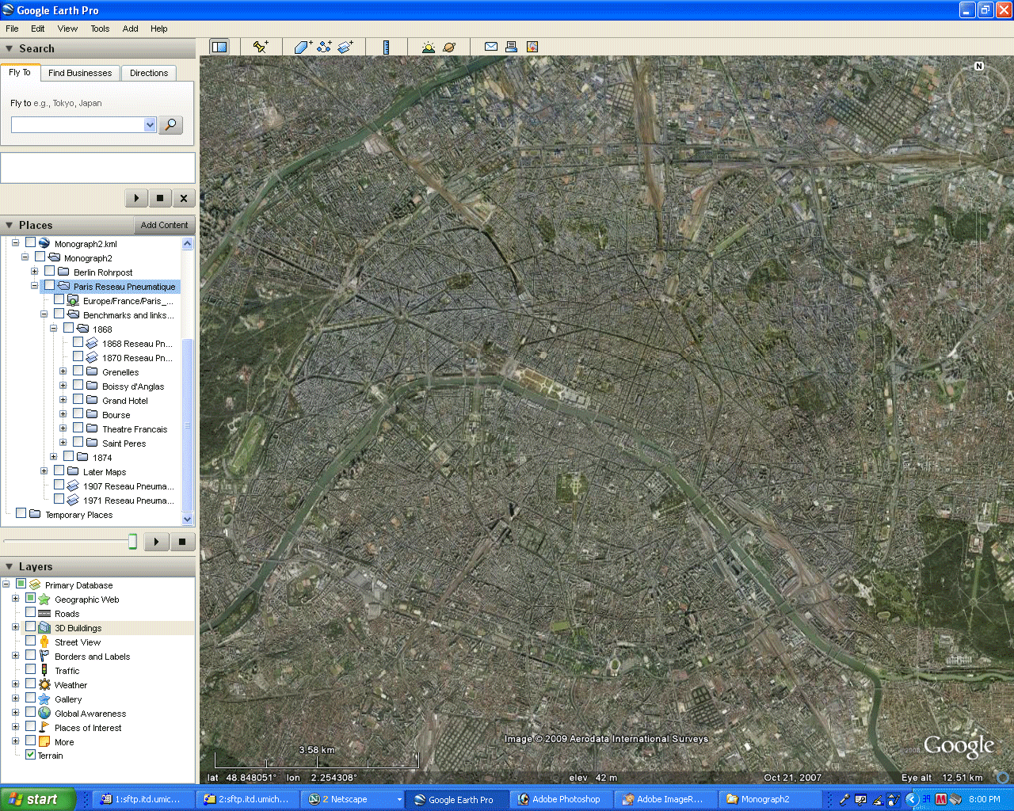Click the Weather sun icon in Layers
Screen dimensions: 1014x811
[44, 684]
